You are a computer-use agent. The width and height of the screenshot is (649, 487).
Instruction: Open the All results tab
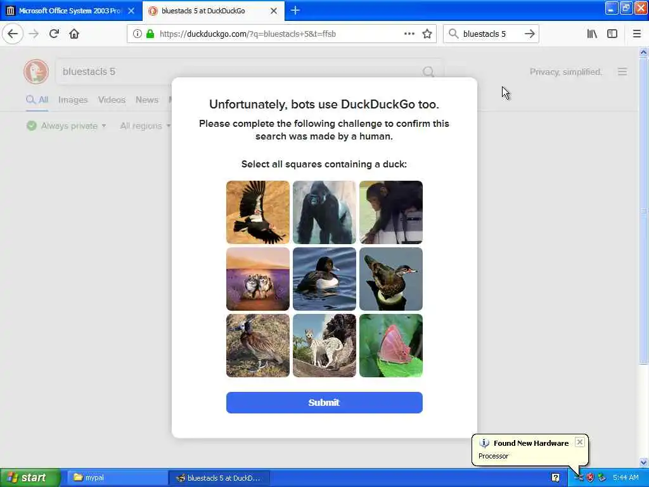coord(37,100)
